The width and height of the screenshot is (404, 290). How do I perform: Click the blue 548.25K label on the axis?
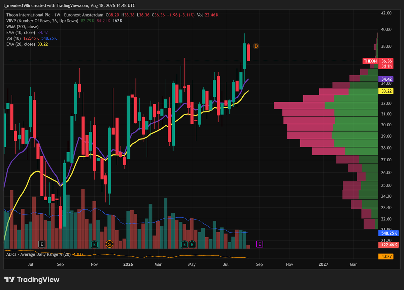click(x=389, y=233)
